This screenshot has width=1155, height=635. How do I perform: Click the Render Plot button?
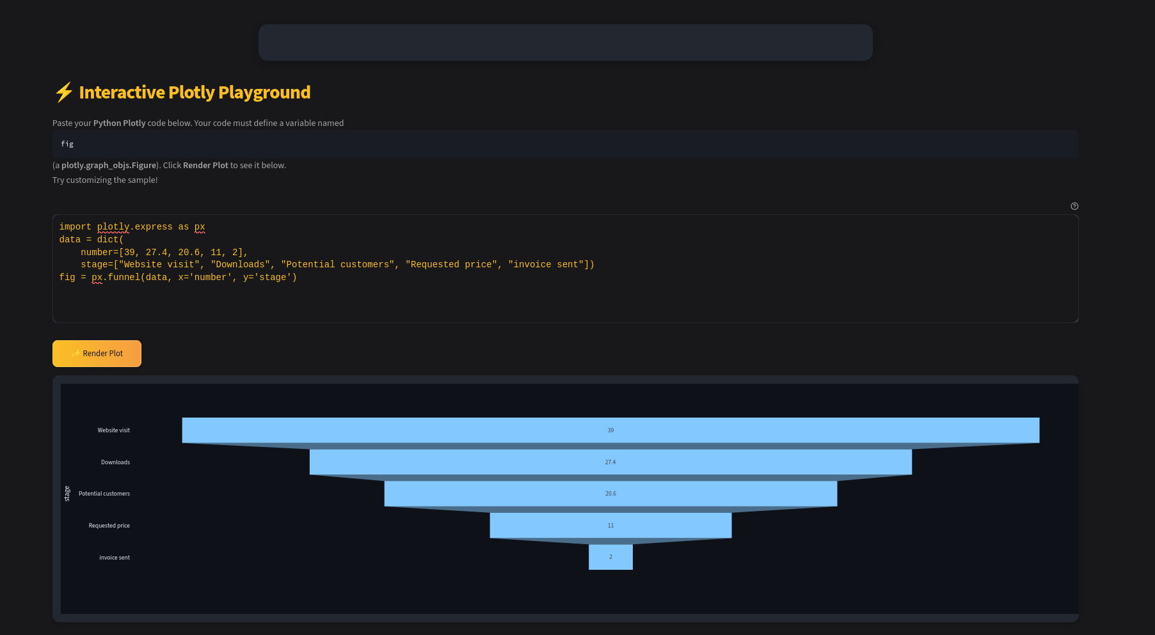click(97, 354)
